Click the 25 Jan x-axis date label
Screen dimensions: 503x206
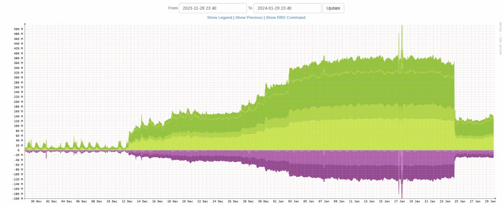click(x=460, y=202)
